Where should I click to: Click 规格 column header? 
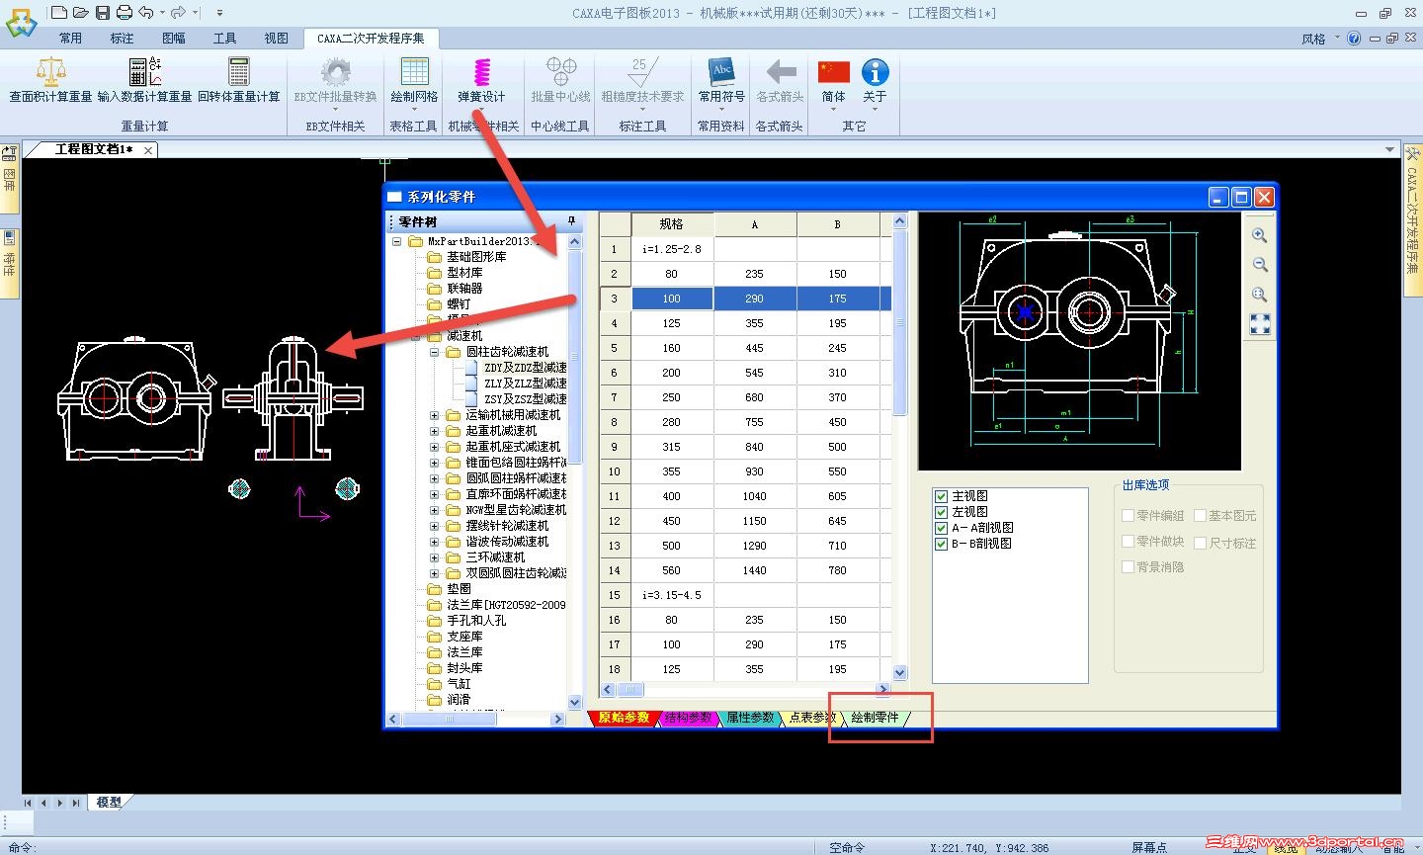click(671, 224)
